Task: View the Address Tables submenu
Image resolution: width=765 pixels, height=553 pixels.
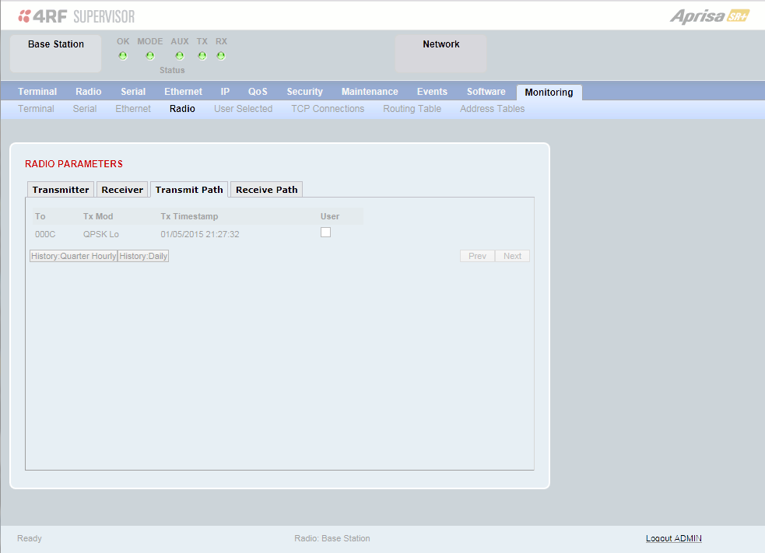Action: (x=493, y=109)
